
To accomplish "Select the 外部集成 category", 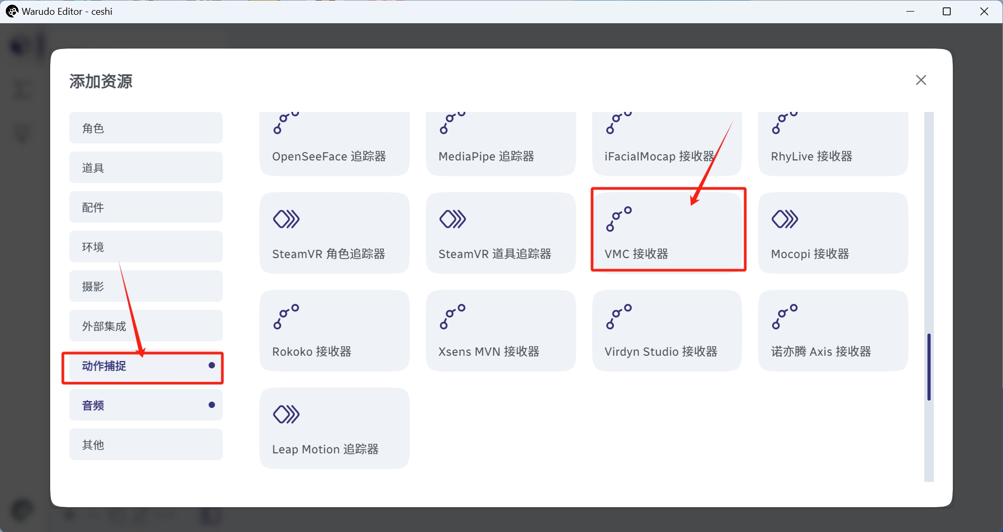I will coord(146,326).
